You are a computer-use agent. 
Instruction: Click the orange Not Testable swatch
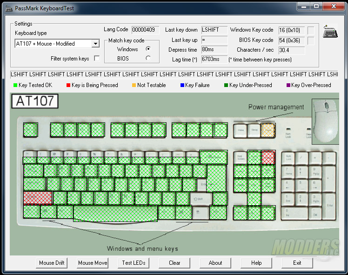pos(134,85)
